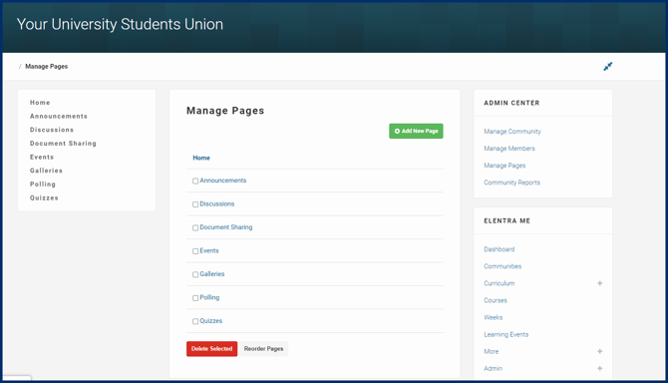The height and width of the screenshot is (383, 668).
Task: Tick the Announcements page checkbox
Action: [x=195, y=182]
